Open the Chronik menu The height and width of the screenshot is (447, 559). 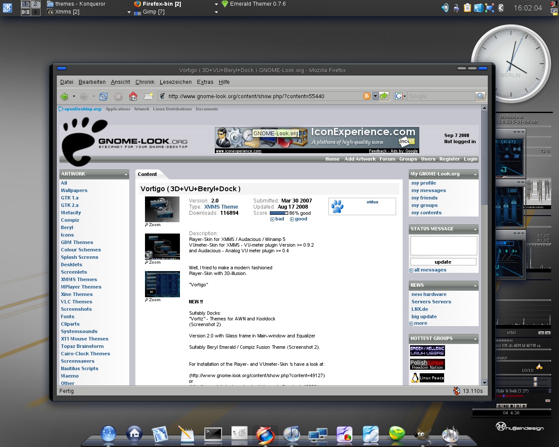pyautogui.click(x=145, y=82)
